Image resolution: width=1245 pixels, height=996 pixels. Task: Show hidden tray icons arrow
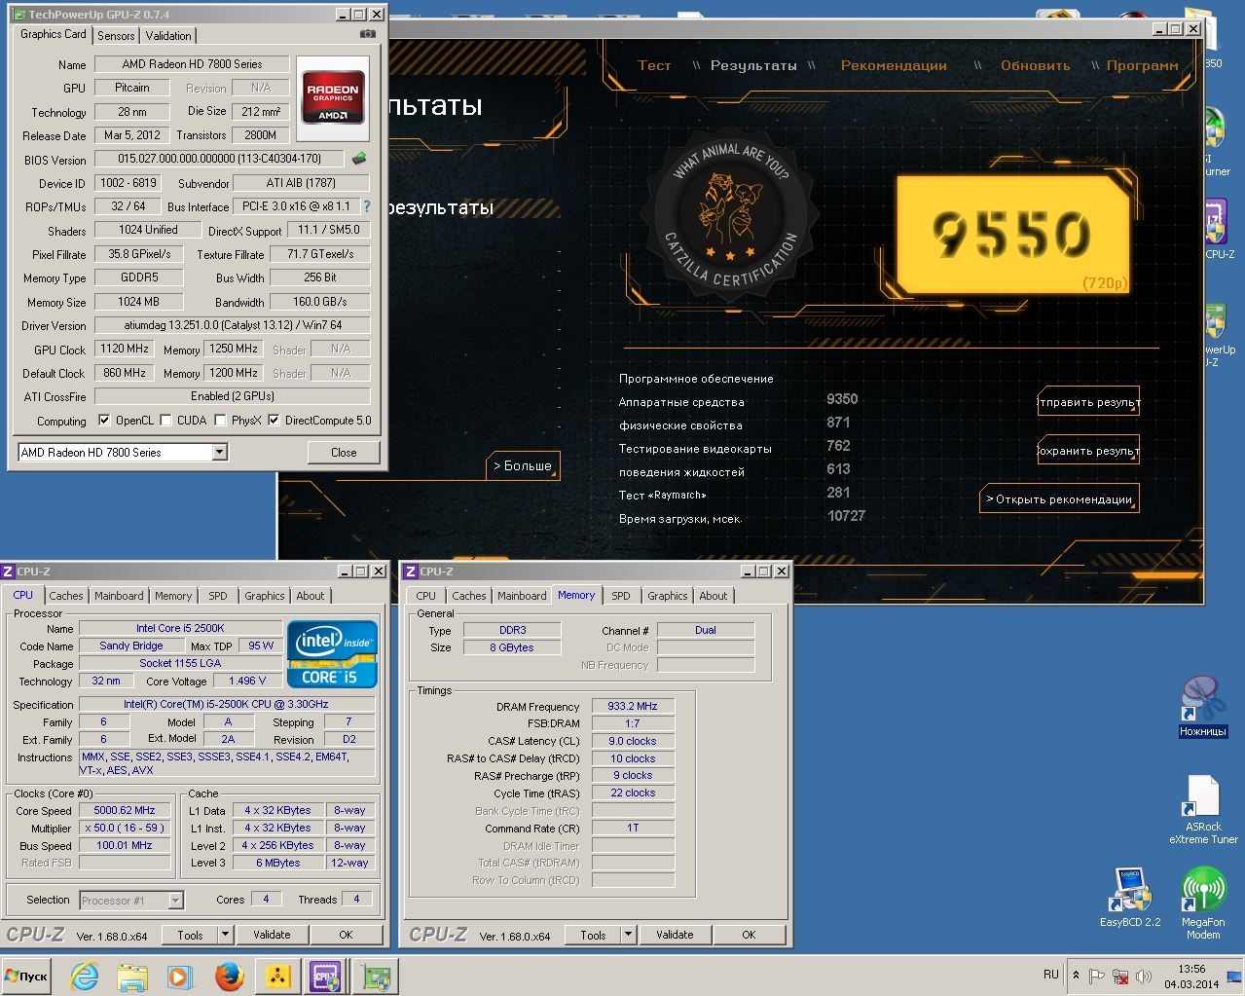1076,975
